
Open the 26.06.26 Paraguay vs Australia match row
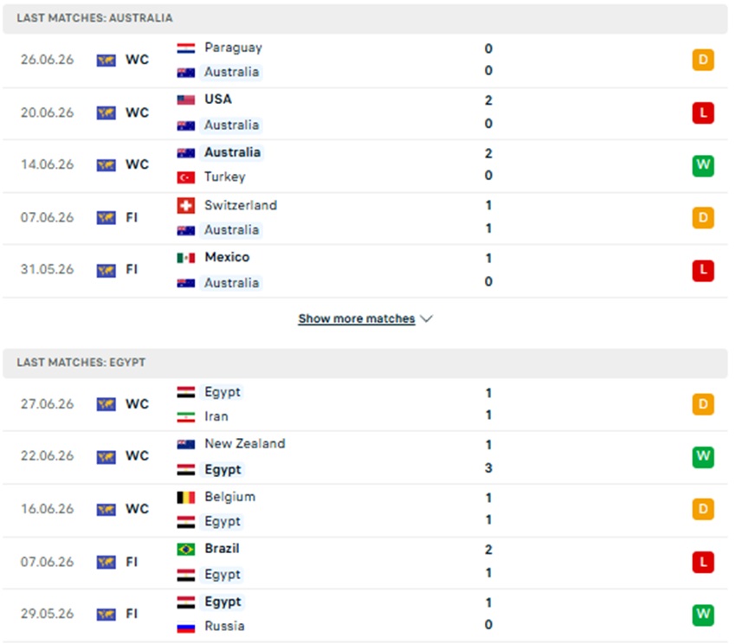click(365, 61)
